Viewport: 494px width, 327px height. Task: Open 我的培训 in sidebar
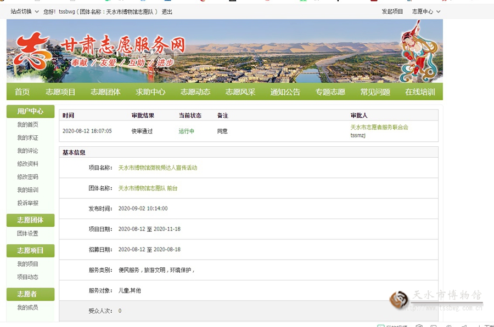28,190
